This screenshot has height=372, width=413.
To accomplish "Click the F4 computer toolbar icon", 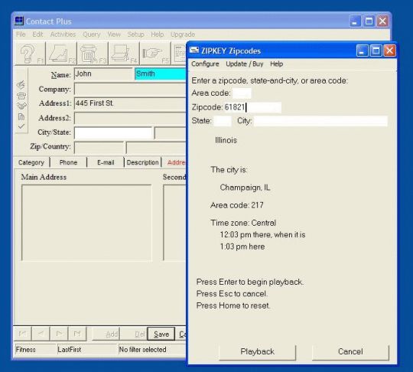I will click(x=124, y=54).
